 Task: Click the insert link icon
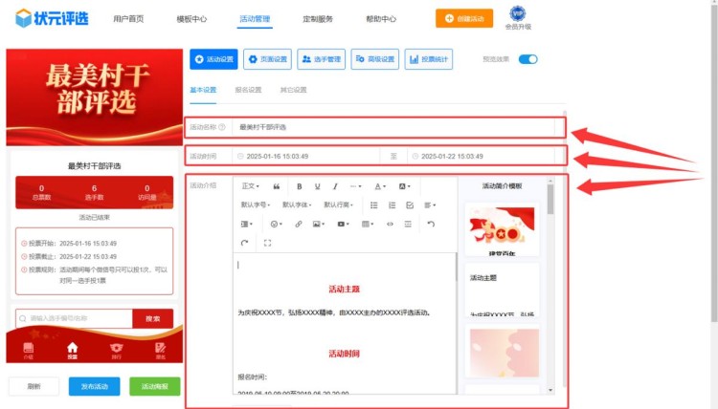[298, 224]
